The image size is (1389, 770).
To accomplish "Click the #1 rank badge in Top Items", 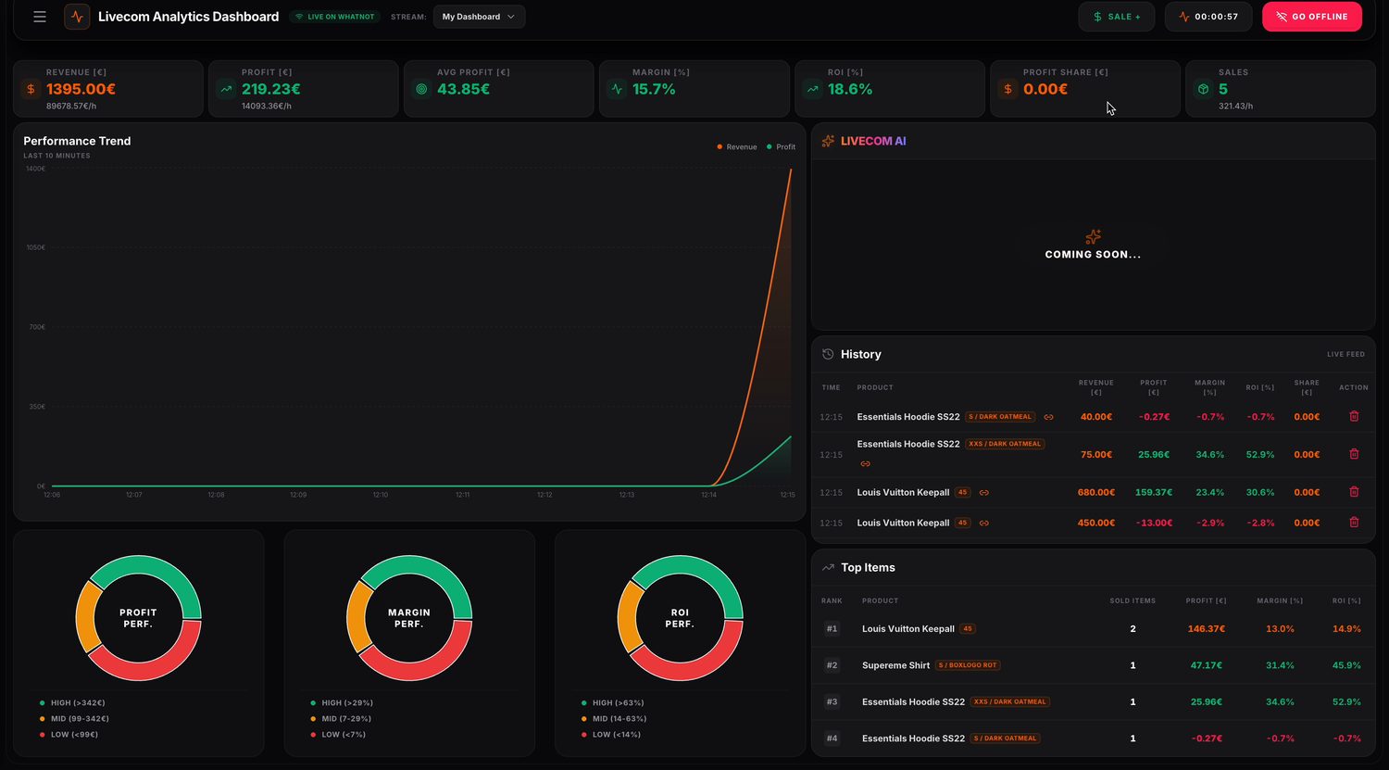I will [832, 628].
